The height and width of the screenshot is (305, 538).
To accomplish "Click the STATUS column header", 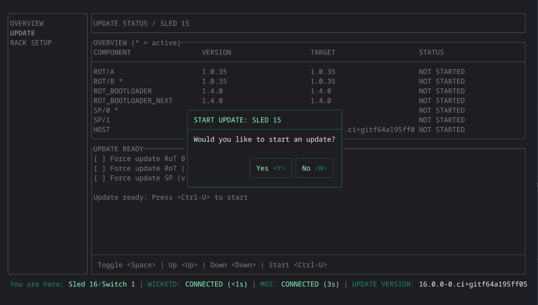I will point(431,52).
